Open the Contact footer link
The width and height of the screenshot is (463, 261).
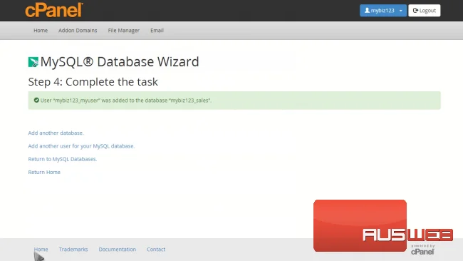[x=156, y=249]
